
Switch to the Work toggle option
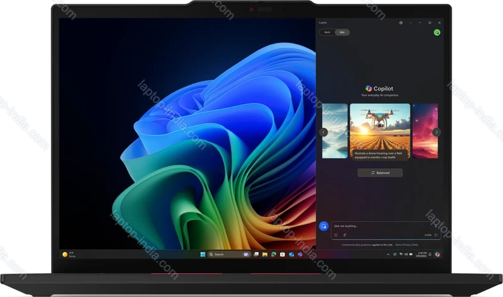pos(327,32)
